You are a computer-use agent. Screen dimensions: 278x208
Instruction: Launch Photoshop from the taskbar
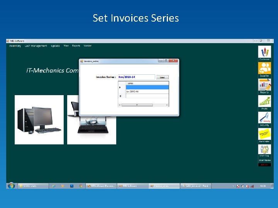(72, 186)
